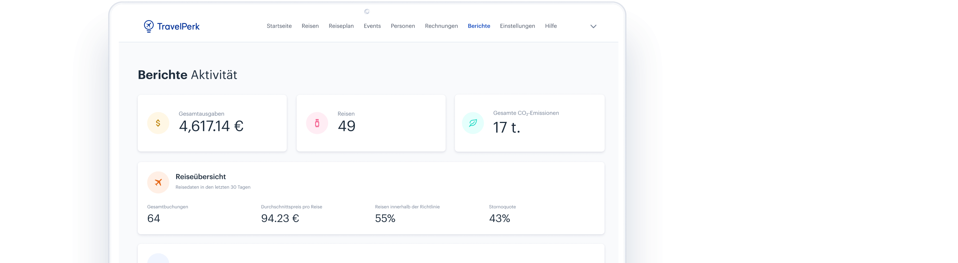Select the 4,617.14 € total spend value
Viewport: 958px width, 263px height.
coord(211,126)
